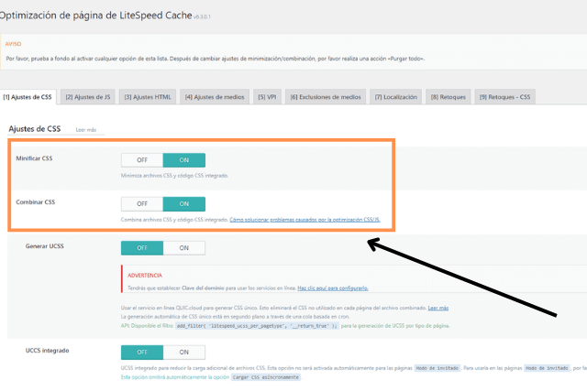Set Minificar CSS to ON
The height and width of the screenshot is (391, 587).
(184, 160)
